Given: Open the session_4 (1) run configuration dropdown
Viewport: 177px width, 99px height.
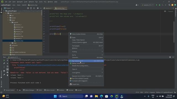Looking at the screenshot, I should pos(147,5).
